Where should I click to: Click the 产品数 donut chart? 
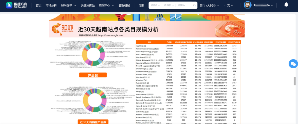(93, 54)
